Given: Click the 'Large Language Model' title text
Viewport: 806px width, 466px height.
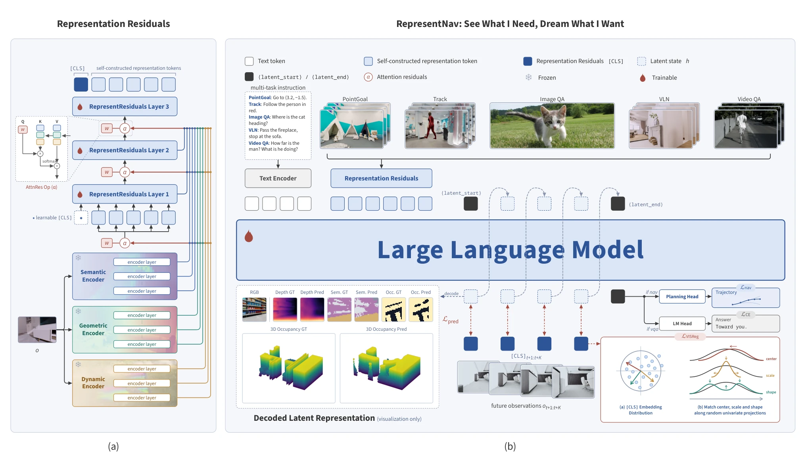Looking at the screenshot, I should coord(510,250).
